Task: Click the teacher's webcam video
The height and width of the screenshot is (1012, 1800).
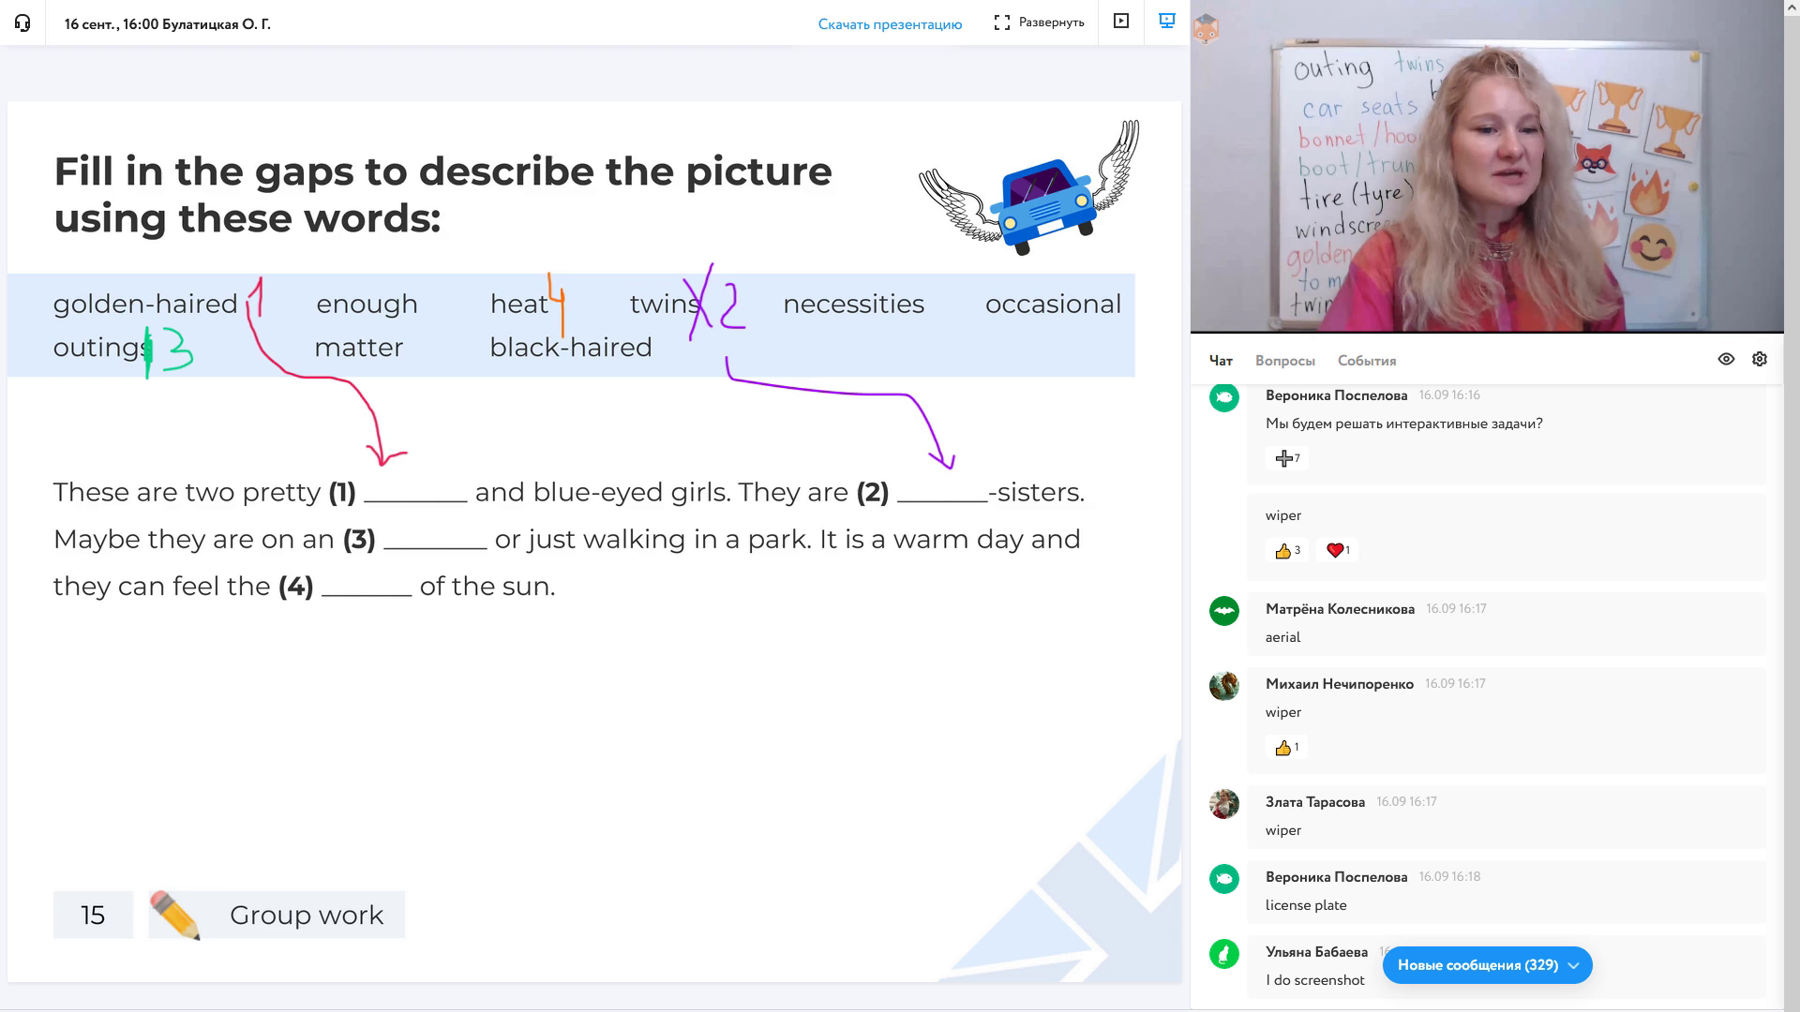Action: pos(1487,169)
